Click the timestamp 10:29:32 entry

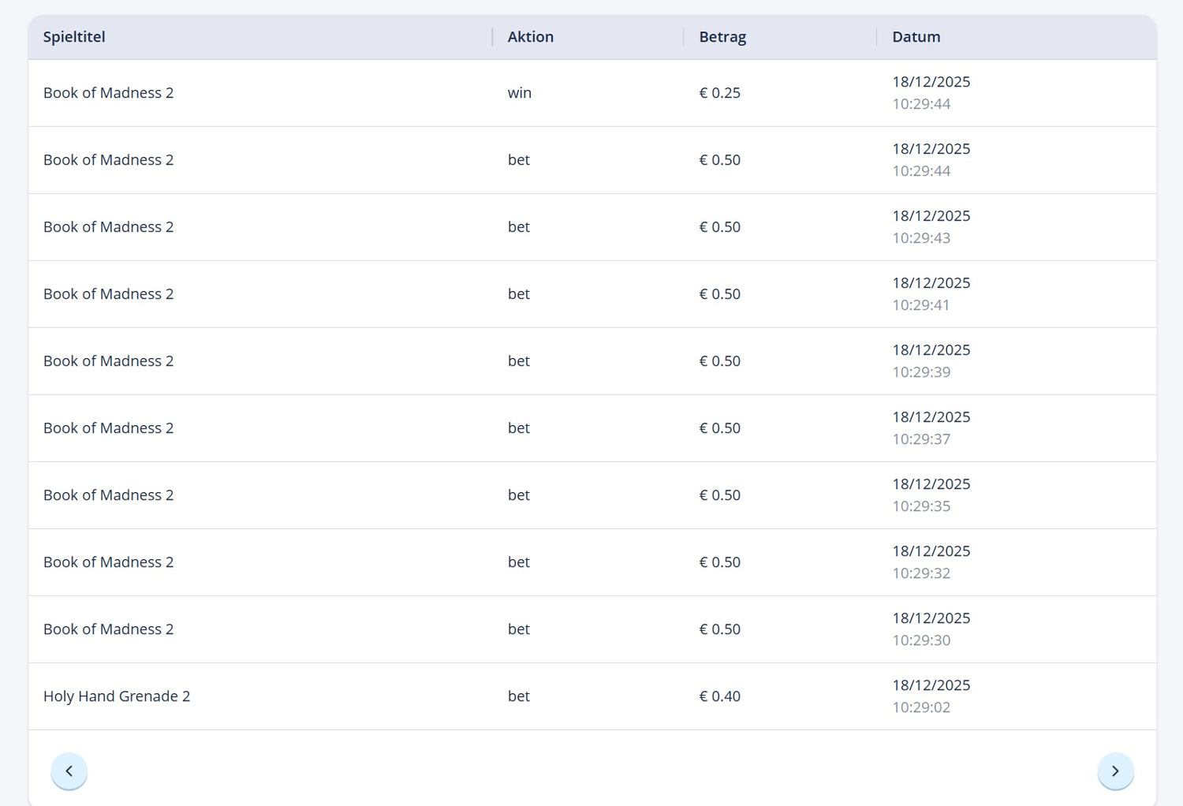click(x=921, y=573)
